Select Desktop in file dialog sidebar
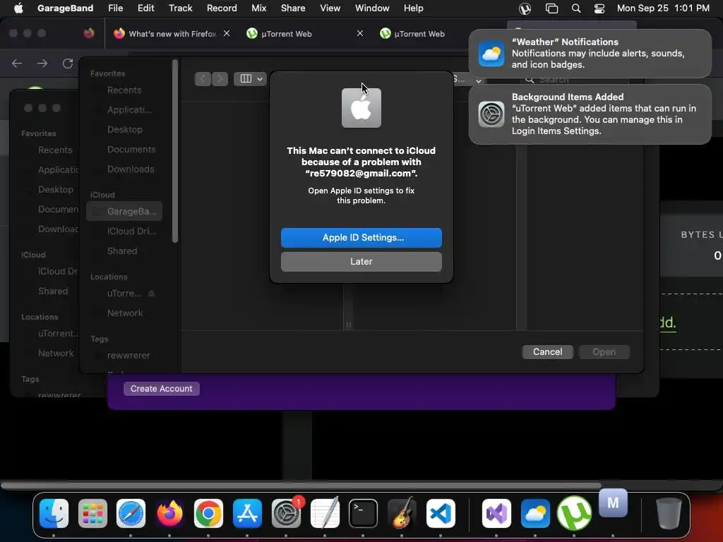The height and width of the screenshot is (542, 723). [x=124, y=130]
